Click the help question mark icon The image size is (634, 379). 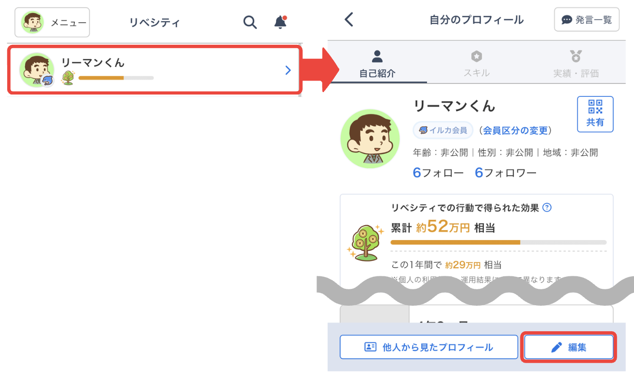(x=547, y=208)
